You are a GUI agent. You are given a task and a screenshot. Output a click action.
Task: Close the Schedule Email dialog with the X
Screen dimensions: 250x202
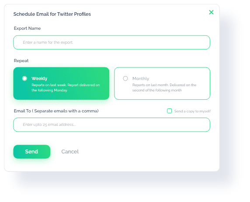(x=211, y=12)
